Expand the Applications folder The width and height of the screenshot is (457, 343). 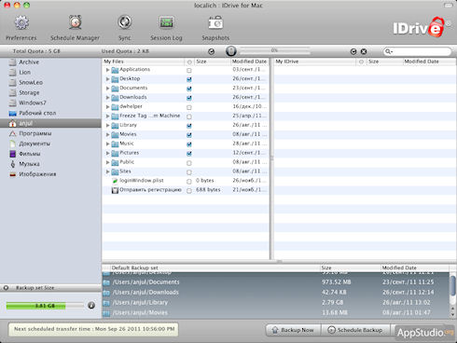[x=107, y=70]
